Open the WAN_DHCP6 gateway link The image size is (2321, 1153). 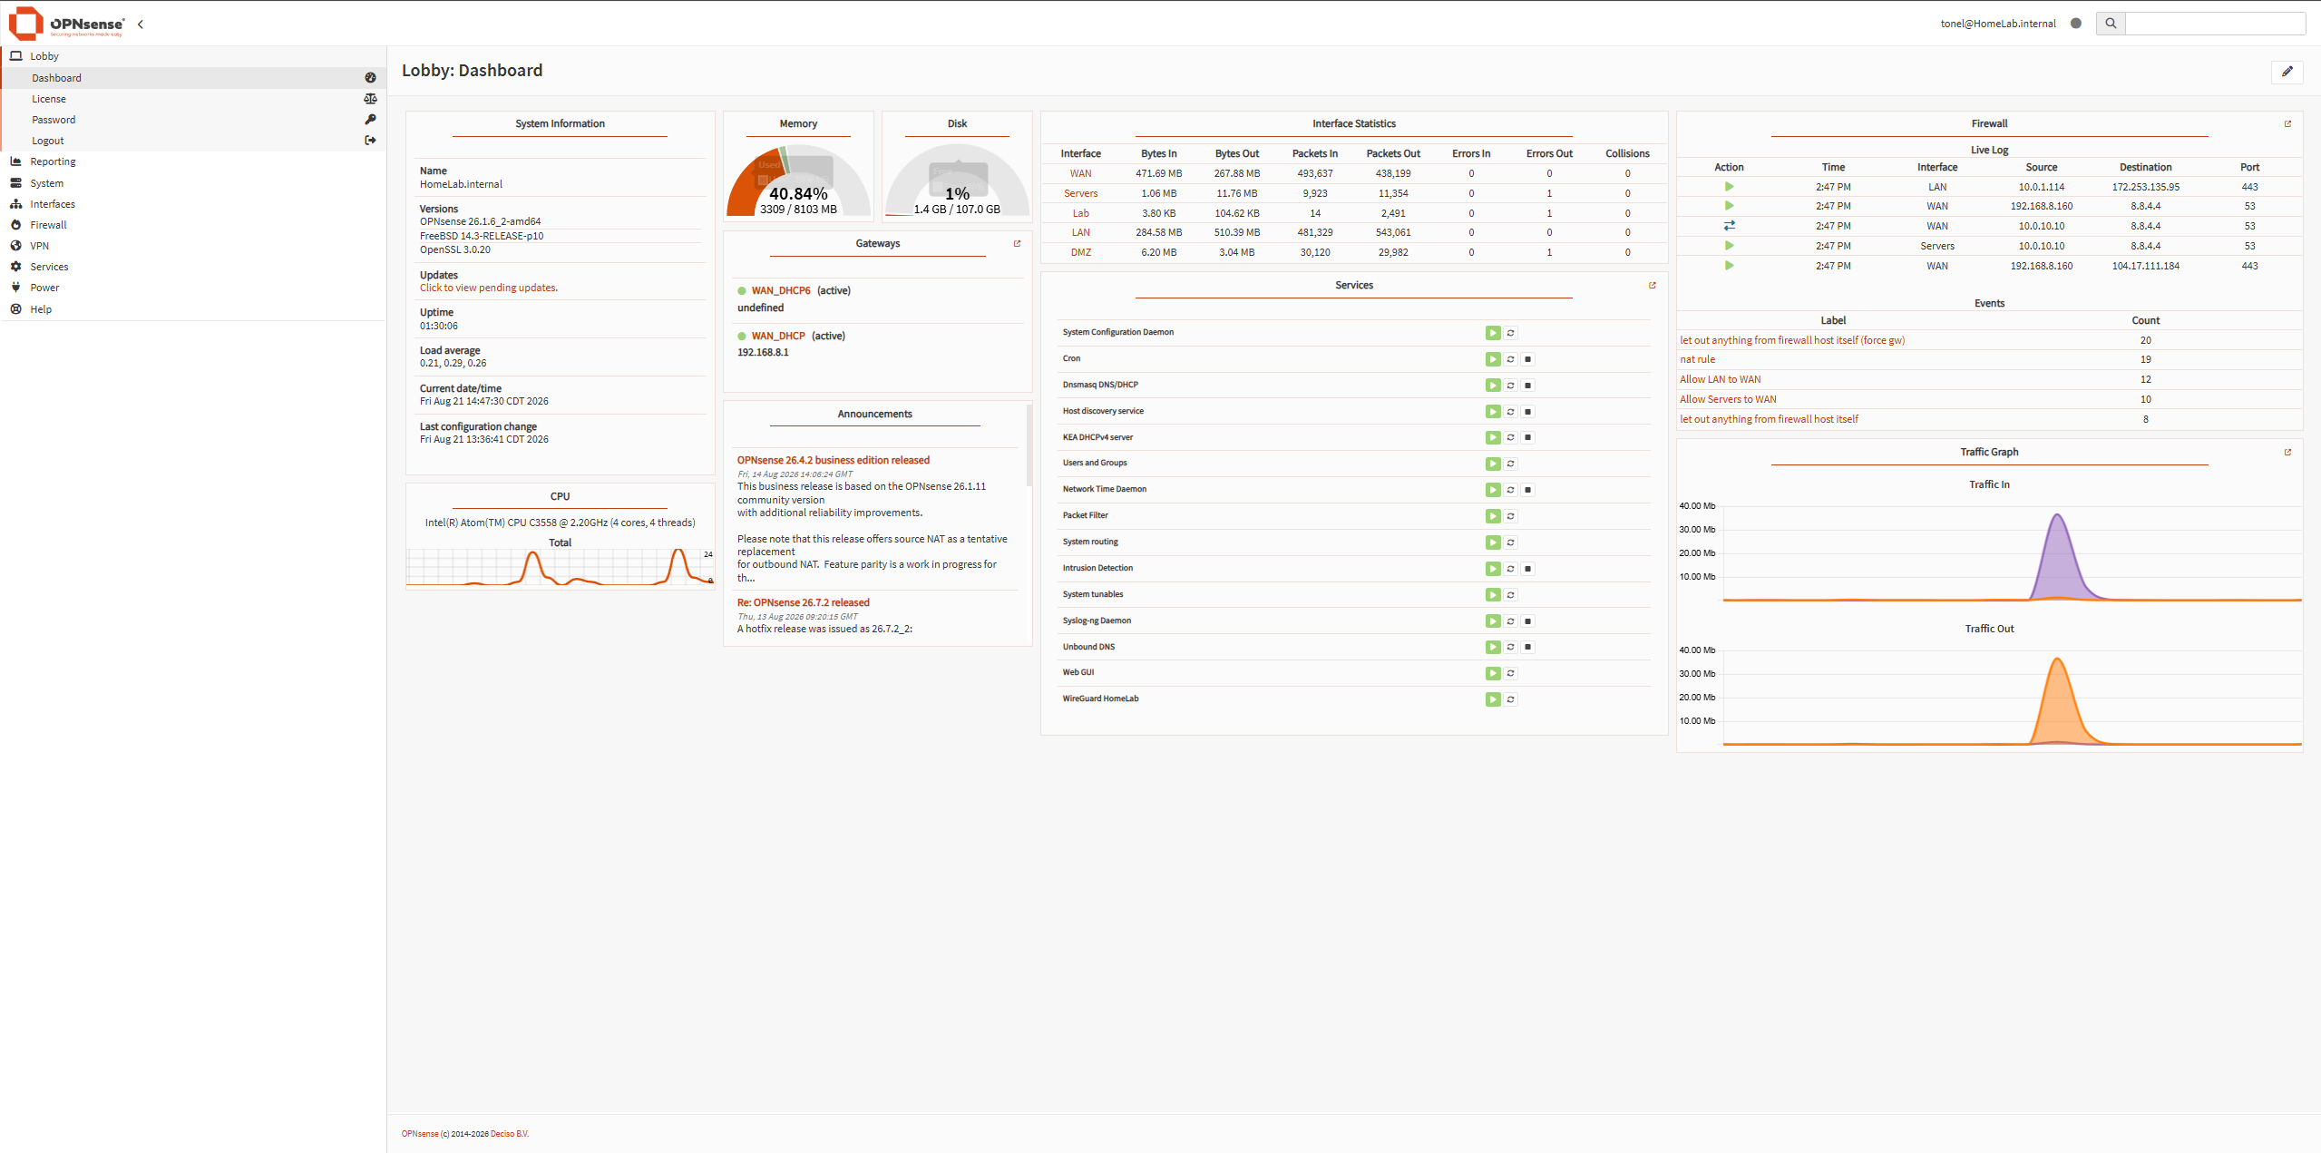[x=780, y=291]
